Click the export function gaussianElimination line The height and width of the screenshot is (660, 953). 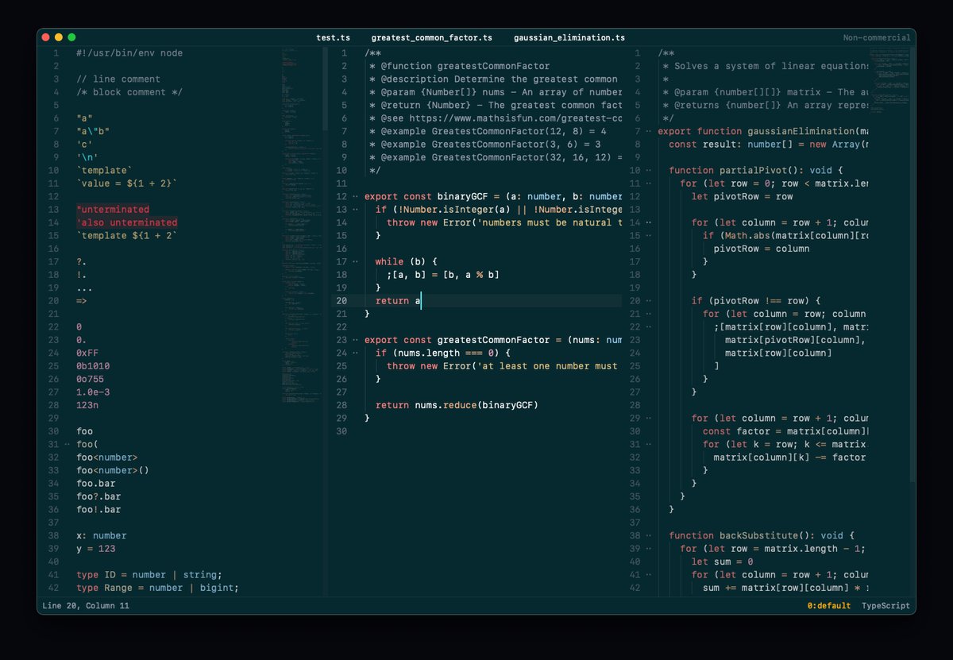(763, 131)
